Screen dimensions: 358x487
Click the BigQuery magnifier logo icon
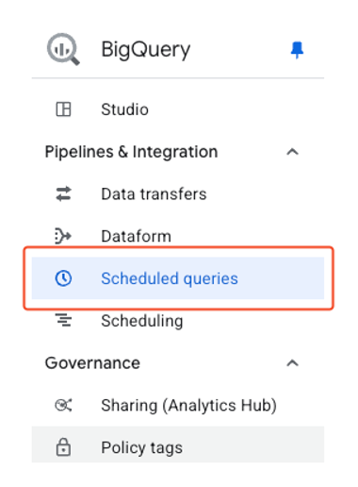pyautogui.click(x=63, y=49)
